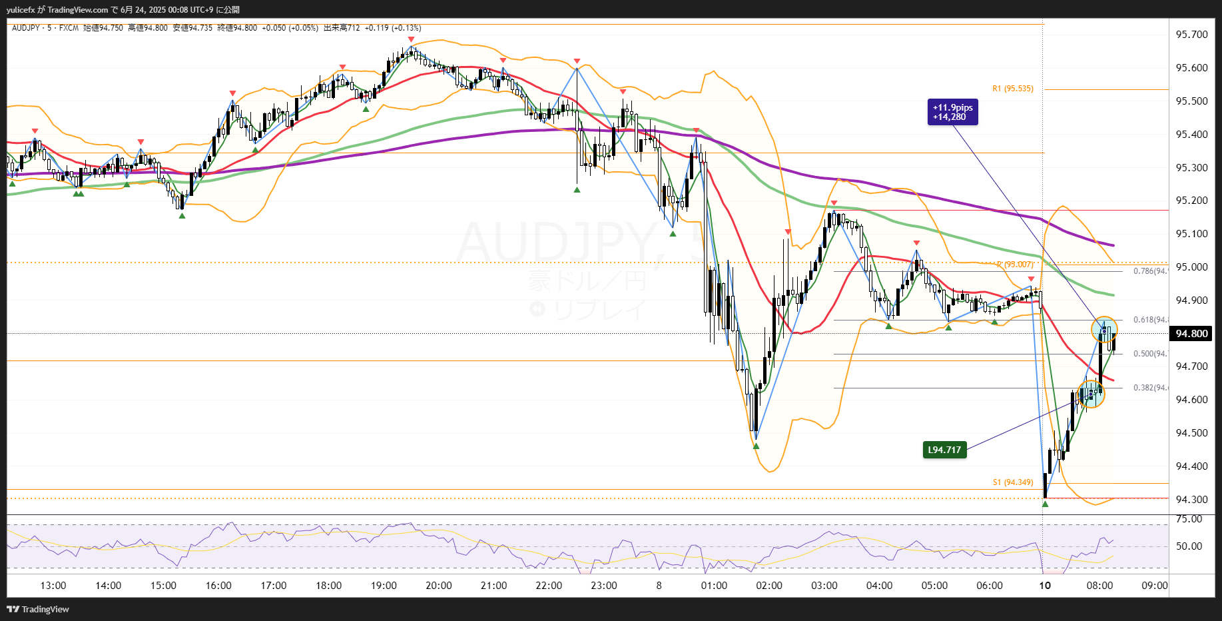Click the 22:00 time axis label
This screenshot has width=1222, height=621.
point(549,586)
